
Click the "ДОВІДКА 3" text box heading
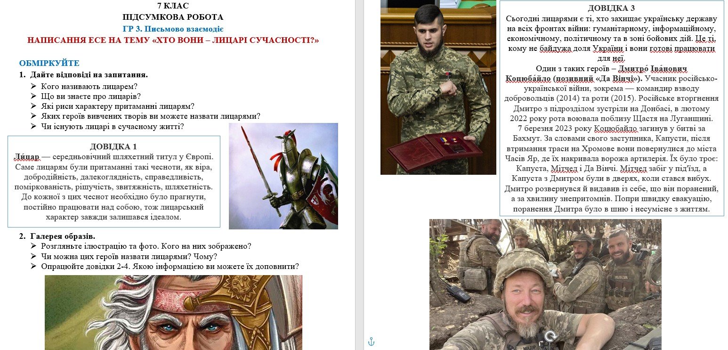611,8
